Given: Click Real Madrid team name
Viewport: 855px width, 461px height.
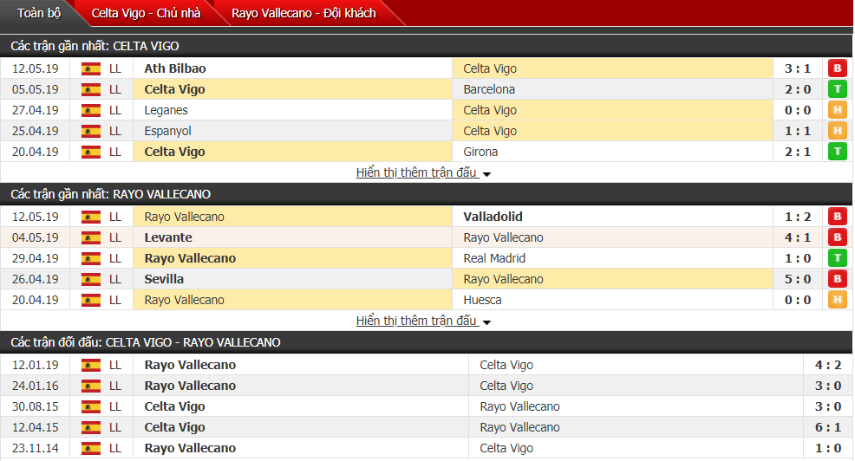Looking at the screenshot, I should (x=494, y=258).
